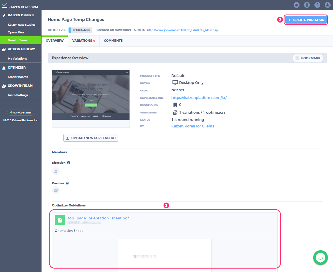This screenshot has width=333, height=272.
Task: Click the Optimizer heading
Action: pos(17,67)
